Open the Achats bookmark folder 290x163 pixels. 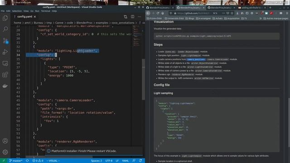pyautogui.click(x=217, y=19)
